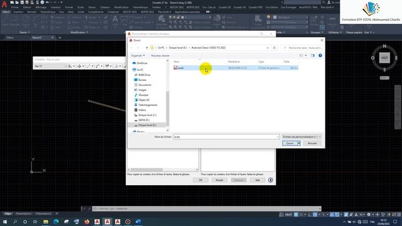Open the Fichier menu
Viewport: 402px width, 226px height.
coord(15,8)
